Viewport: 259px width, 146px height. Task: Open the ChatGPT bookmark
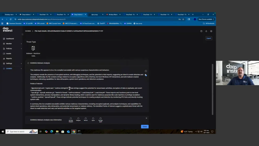(x=101, y=24)
